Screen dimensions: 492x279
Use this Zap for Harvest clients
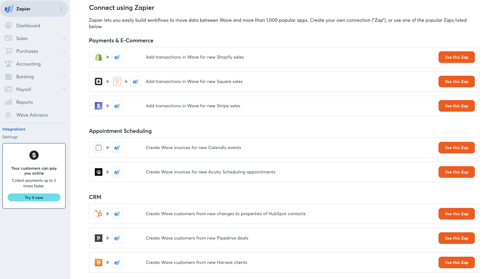point(457,262)
